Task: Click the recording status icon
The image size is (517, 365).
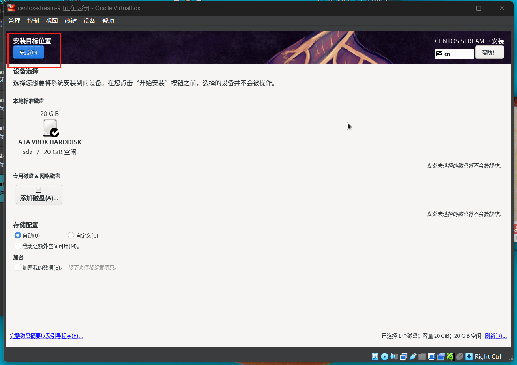Action: (x=441, y=357)
